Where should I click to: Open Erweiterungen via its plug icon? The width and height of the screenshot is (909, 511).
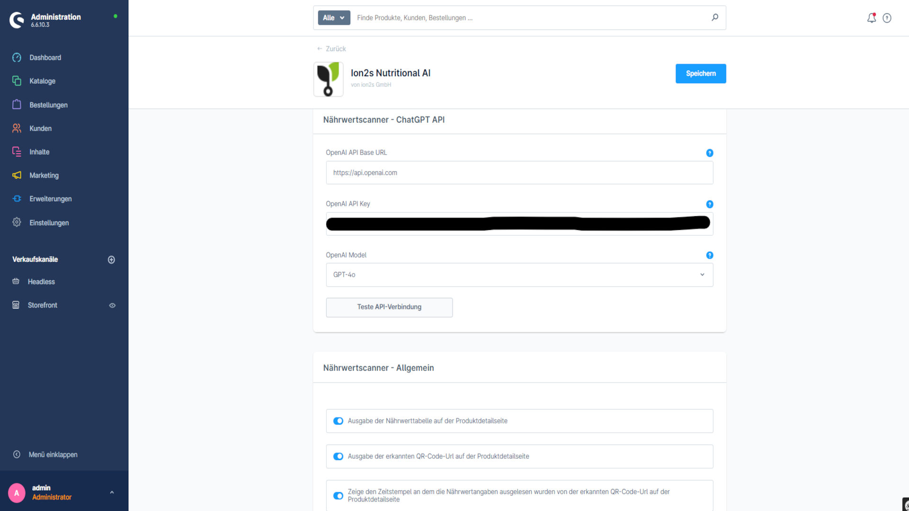click(x=17, y=199)
